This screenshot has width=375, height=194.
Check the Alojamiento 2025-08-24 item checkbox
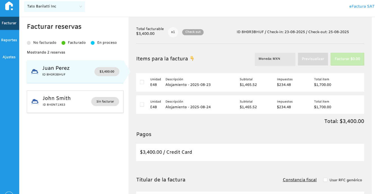142,104
